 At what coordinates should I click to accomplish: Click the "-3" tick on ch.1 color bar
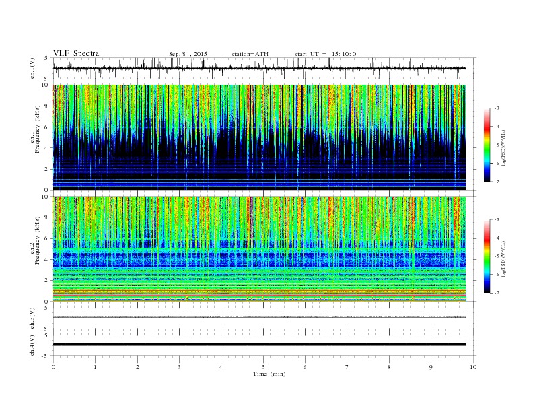coord(496,108)
